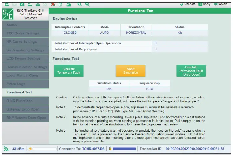Click the camera toolbar icon
Image resolution: width=233 pixels, height=156 pixels.
22,4
